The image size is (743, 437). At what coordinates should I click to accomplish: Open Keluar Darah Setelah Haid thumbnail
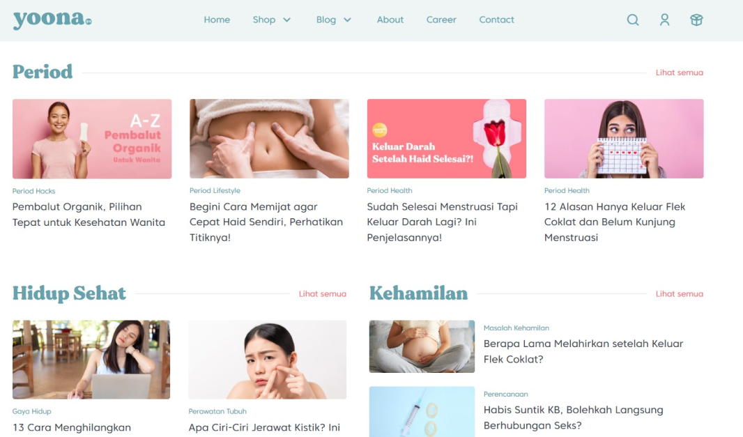[x=446, y=139]
